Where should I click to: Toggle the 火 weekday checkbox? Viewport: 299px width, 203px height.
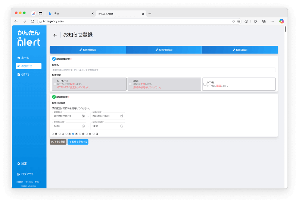60,134
